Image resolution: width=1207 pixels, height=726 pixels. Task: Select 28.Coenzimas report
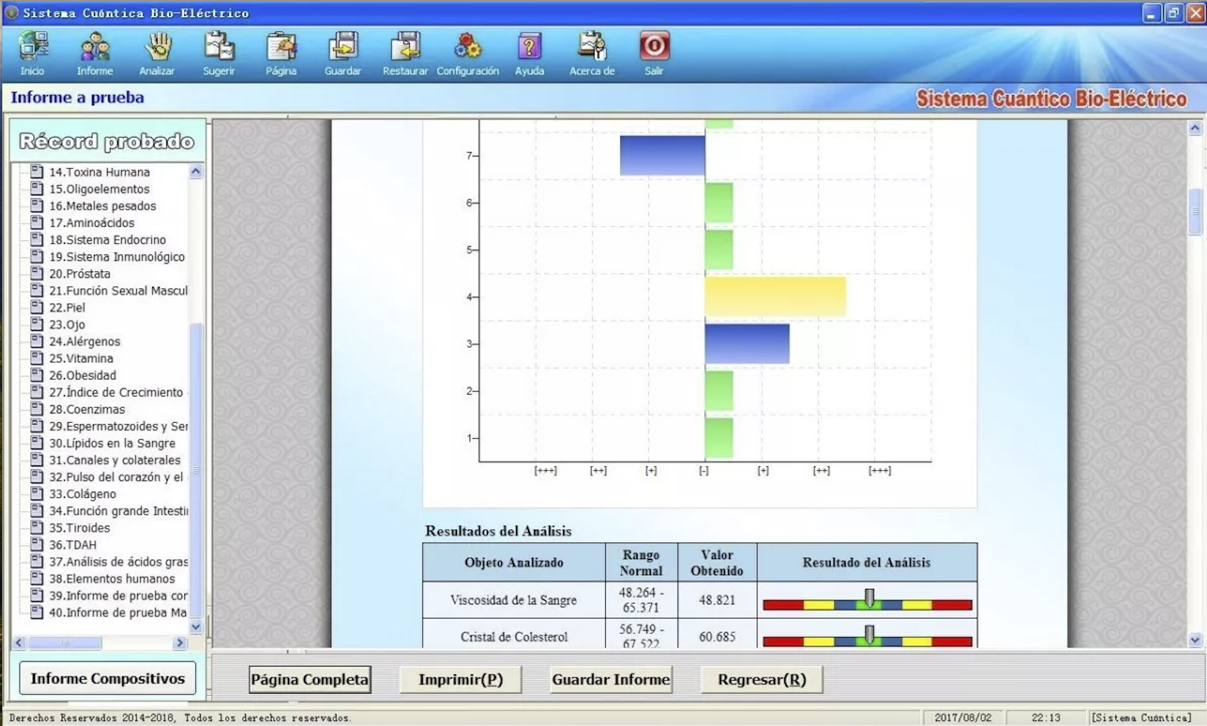coord(87,409)
